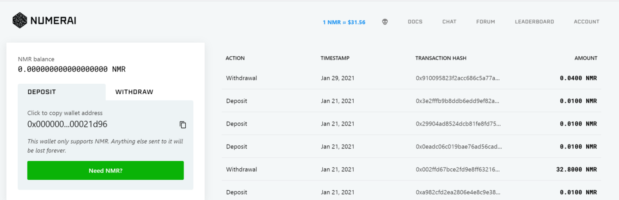The image size is (619, 200).
Task: Switch to the Withdraw tab
Action: point(134,92)
